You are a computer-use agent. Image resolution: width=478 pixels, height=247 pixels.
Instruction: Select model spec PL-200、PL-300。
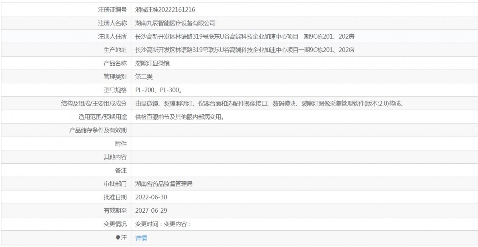point(159,90)
